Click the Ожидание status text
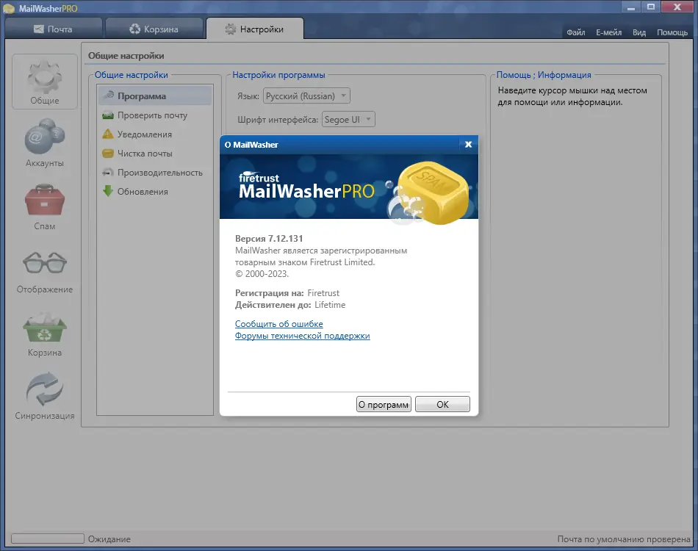 click(109, 539)
